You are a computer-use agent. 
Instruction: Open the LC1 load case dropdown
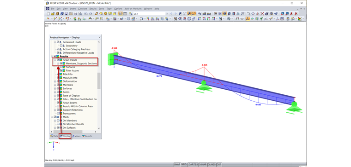(167, 14)
